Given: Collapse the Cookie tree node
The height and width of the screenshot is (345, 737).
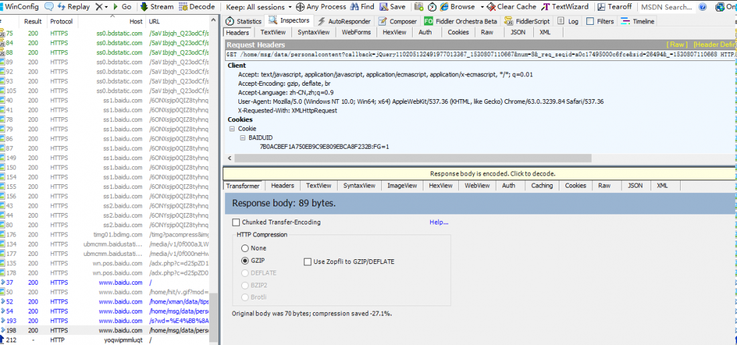Looking at the screenshot, I should [x=232, y=129].
